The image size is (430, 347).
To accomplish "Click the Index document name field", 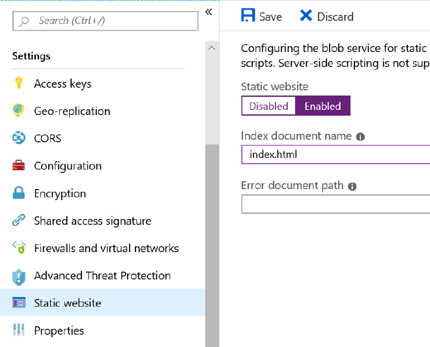I will (336, 155).
